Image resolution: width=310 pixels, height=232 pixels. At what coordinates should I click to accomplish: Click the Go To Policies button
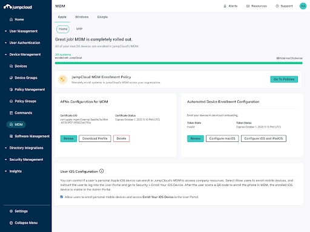click(x=284, y=79)
